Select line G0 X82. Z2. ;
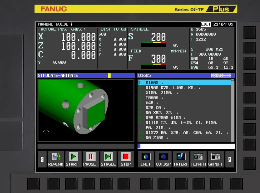This screenshot has width=260, height=193. 184,113
